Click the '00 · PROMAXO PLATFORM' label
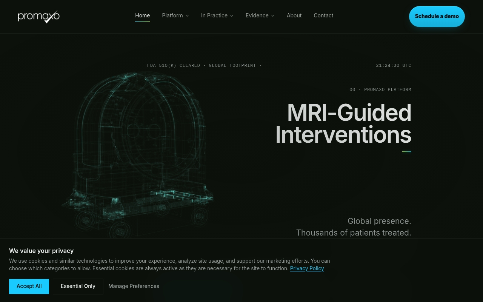This screenshot has height=302, width=483. click(380, 89)
